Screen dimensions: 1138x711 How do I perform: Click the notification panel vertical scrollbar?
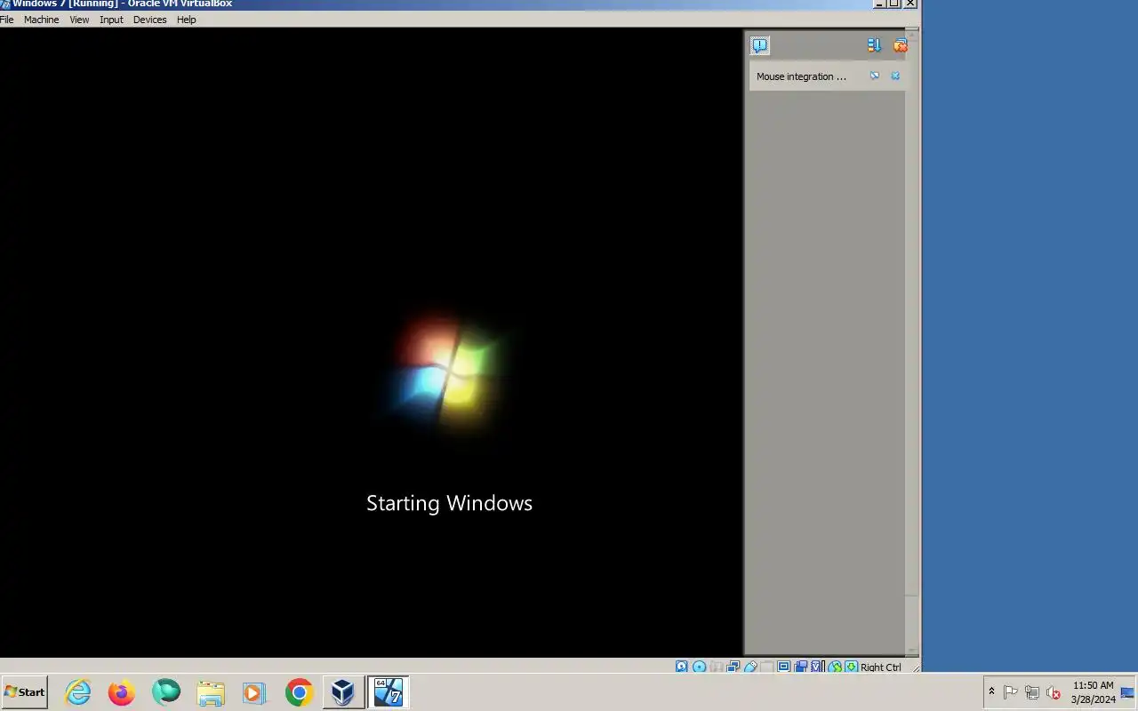click(x=911, y=344)
